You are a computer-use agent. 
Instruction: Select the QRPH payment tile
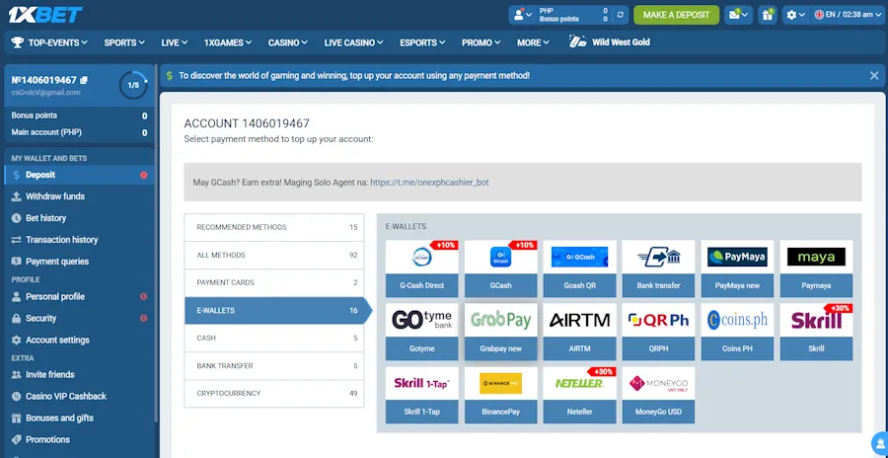pos(658,332)
